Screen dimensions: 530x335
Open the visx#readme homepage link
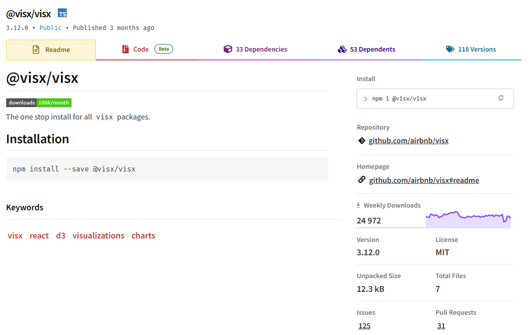[424, 180]
